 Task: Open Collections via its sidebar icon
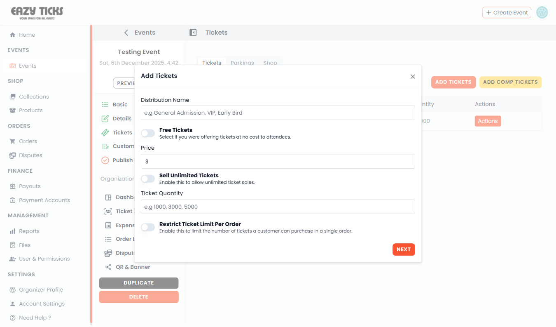pos(12,96)
